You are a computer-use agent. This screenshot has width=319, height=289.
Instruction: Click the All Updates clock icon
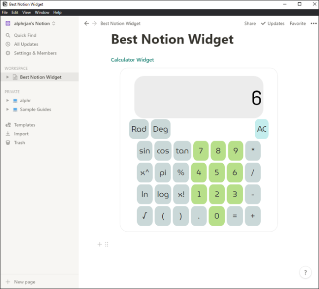(x=8, y=44)
